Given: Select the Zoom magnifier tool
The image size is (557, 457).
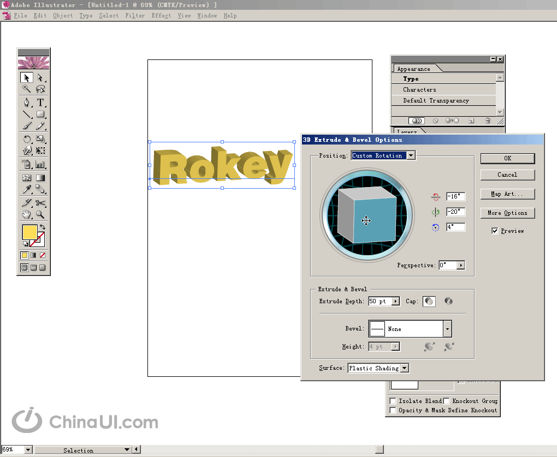Looking at the screenshot, I should tap(40, 214).
